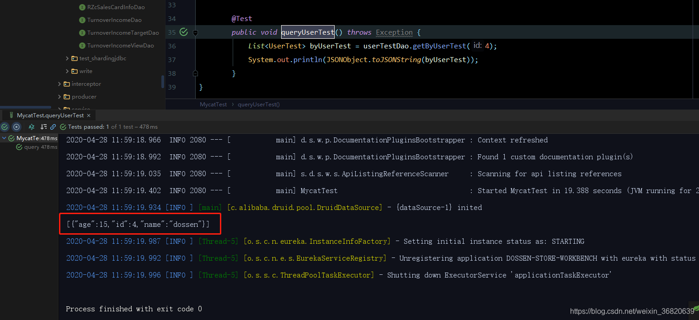The height and width of the screenshot is (320, 699).
Task: Click the interface icon beside RZcSalesCardInfoDao
Action: point(82,7)
